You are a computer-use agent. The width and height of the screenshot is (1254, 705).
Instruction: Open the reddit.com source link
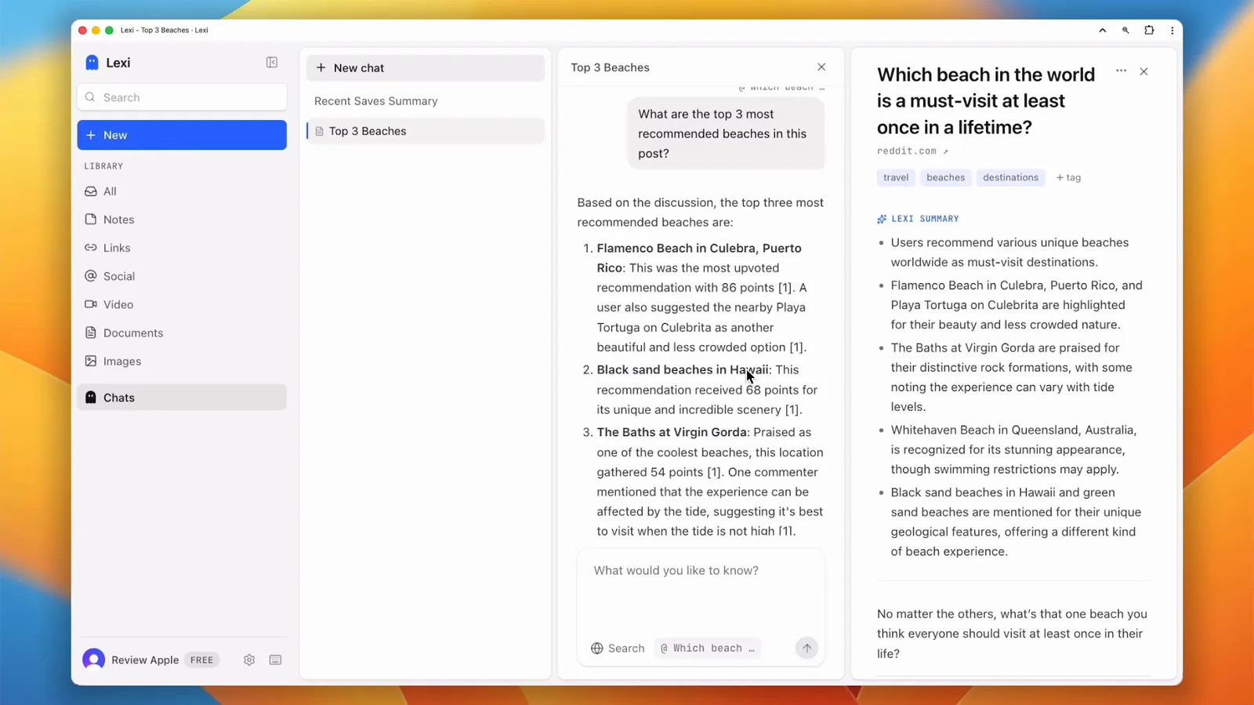coord(913,151)
